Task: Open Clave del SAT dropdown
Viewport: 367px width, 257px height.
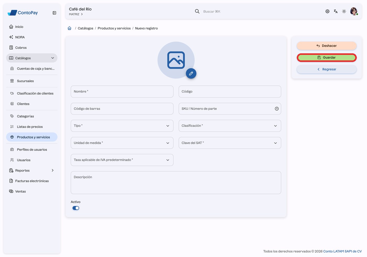Action: click(x=230, y=143)
